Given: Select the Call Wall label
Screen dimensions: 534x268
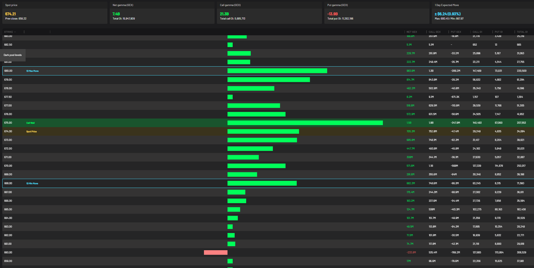Looking at the screenshot, I should pyautogui.click(x=30, y=123).
